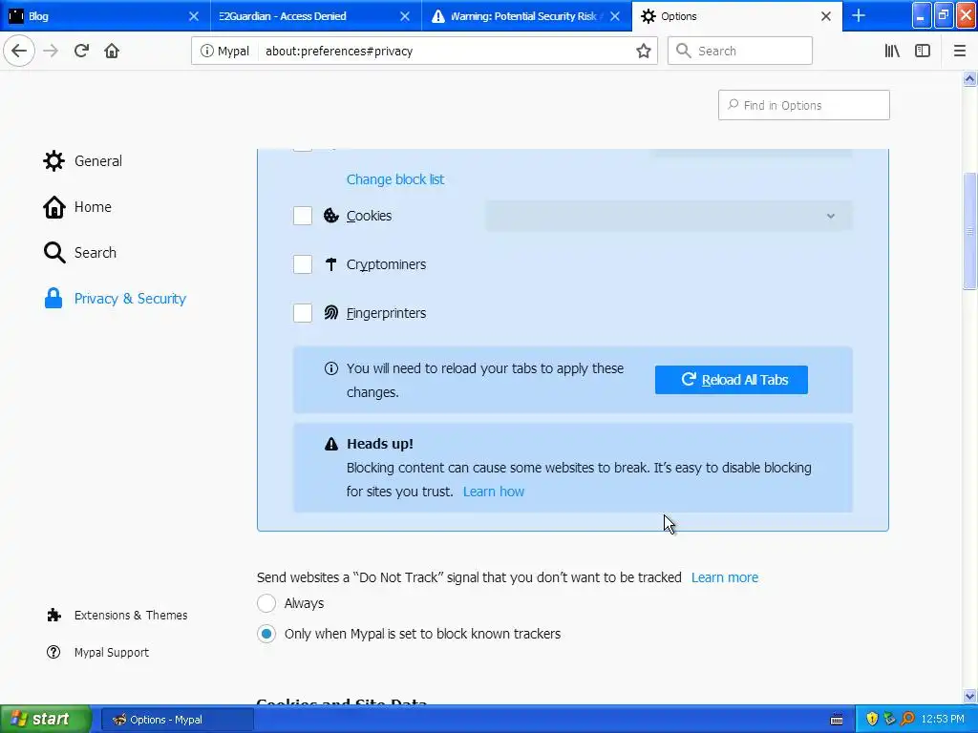Select Always for Do Not Track

[x=266, y=603]
